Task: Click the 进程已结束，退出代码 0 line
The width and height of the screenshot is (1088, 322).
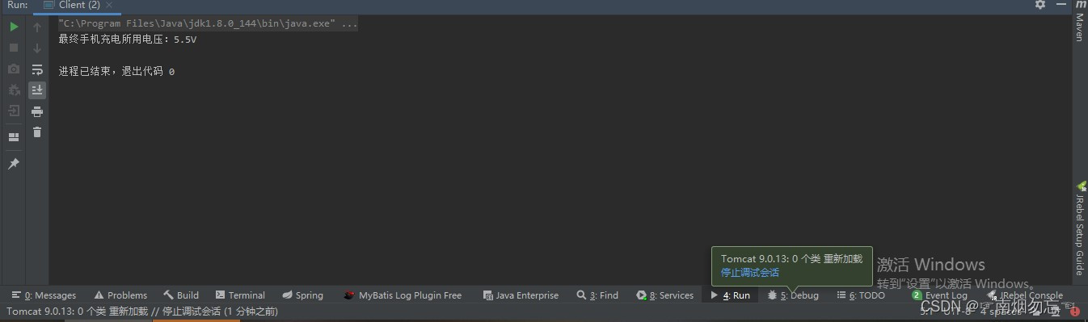Action: (116, 71)
